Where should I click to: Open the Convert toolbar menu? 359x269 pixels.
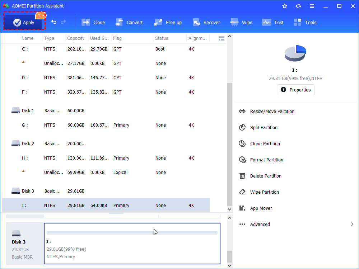point(129,22)
